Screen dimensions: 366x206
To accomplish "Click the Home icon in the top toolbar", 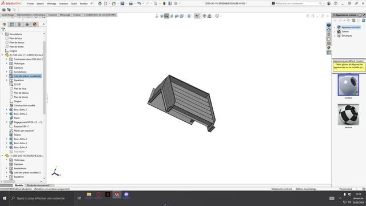I will pos(100,3).
